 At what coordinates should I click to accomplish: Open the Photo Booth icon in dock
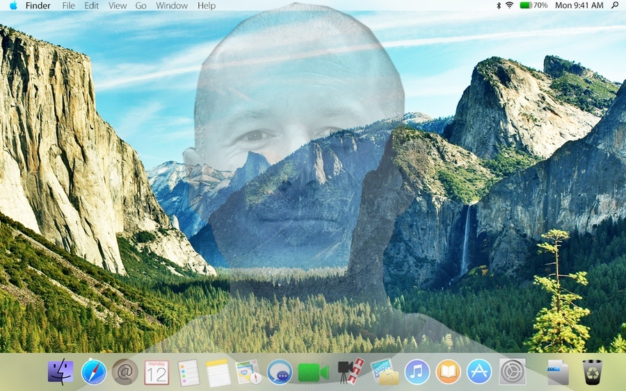point(351,371)
